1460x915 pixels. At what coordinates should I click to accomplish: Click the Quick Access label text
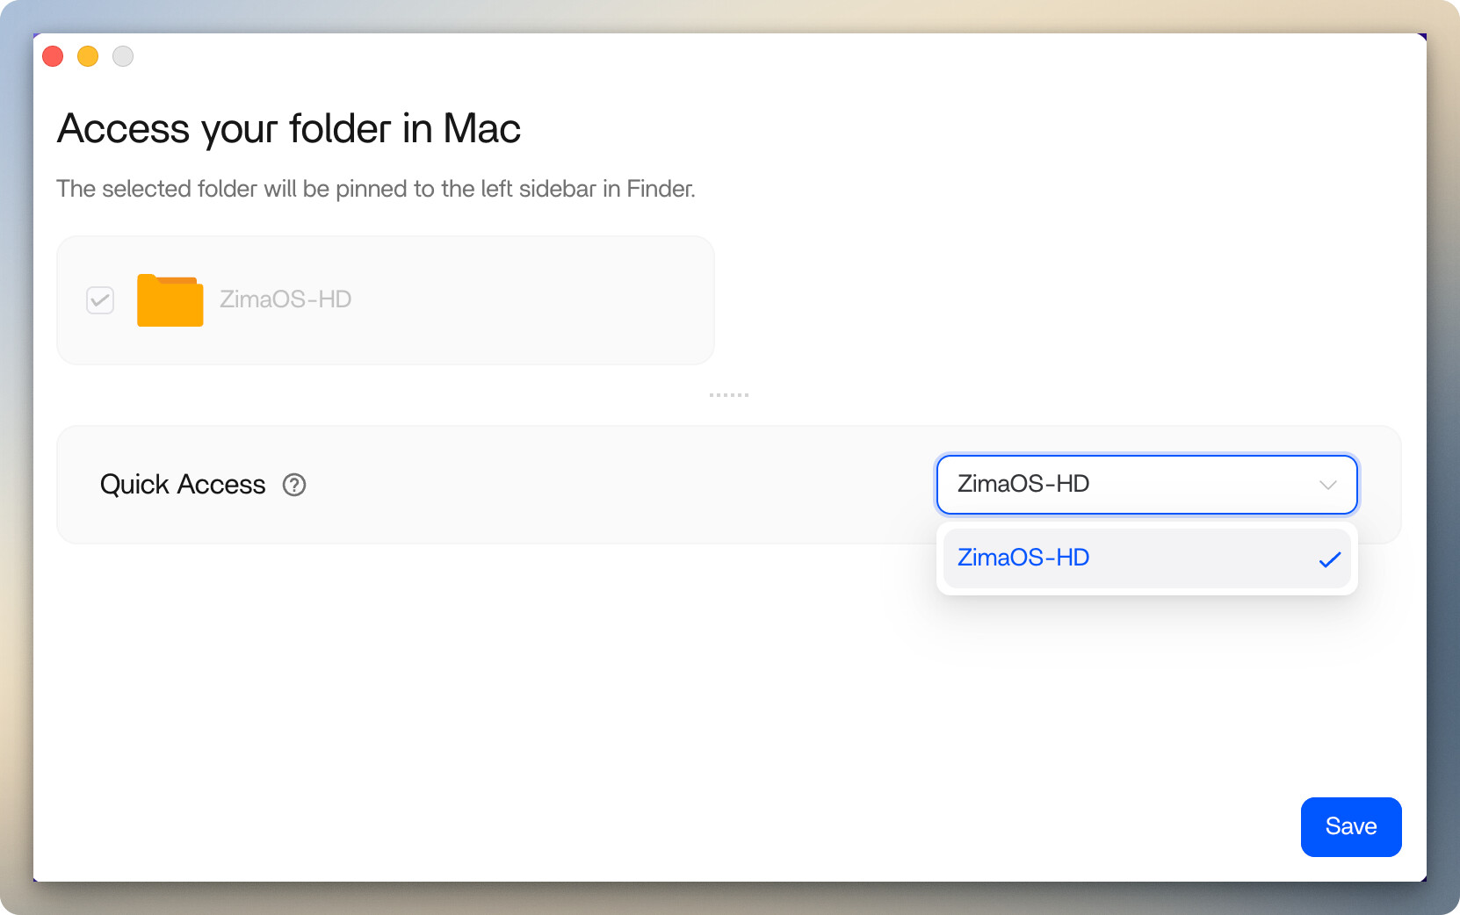click(x=183, y=485)
